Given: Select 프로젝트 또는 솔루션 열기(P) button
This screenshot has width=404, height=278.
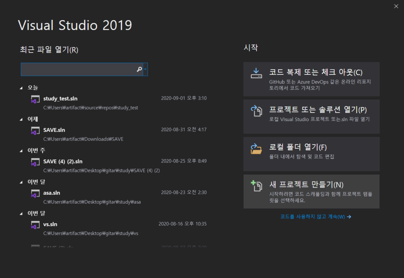Looking at the screenshot, I should coord(311,116).
